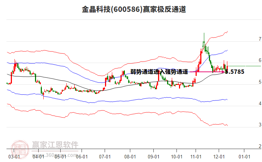The image size is (262, 162).
Task: Click the y-axis value 4
Action: (260, 103)
